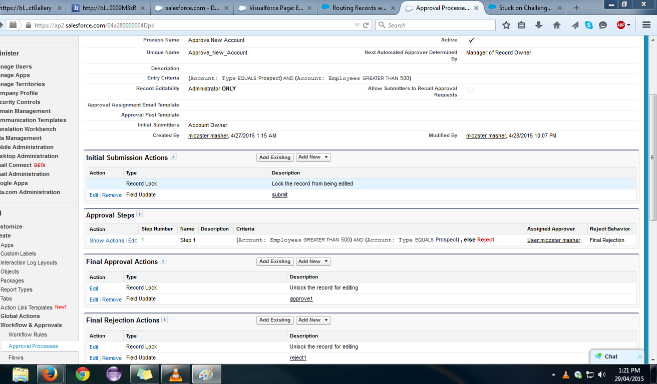The image size is (657, 384).
Task: Launch Google Chrome from the taskbar
Action: [83, 374]
